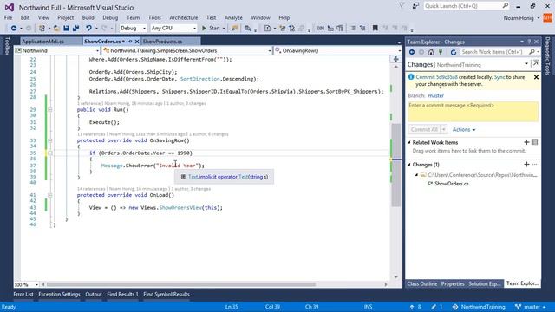Close the ShowOrders.cs tab

coord(137,42)
